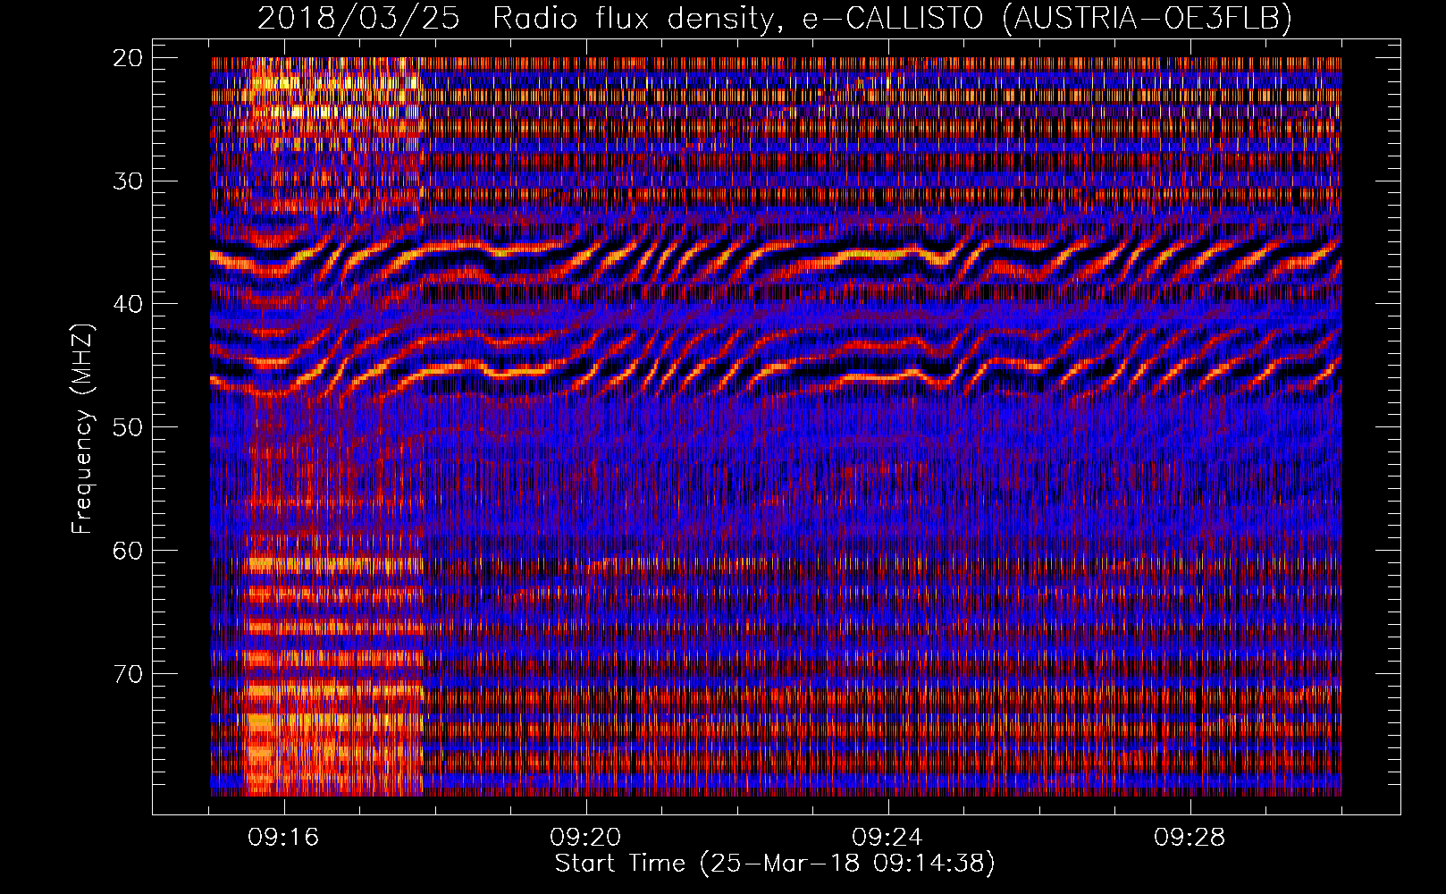Click the 'Frequency (MHZ)' axis label
The image size is (1446, 894).
click(82, 429)
